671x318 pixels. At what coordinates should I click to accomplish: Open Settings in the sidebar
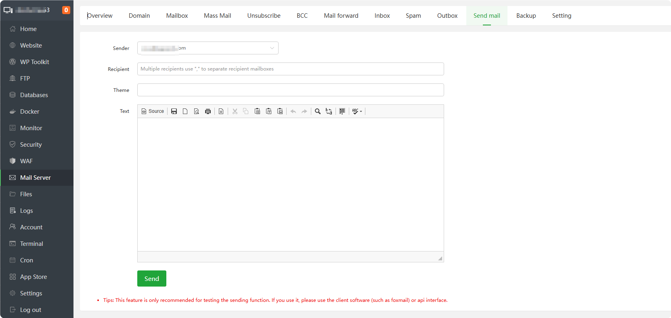click(37, 293)
